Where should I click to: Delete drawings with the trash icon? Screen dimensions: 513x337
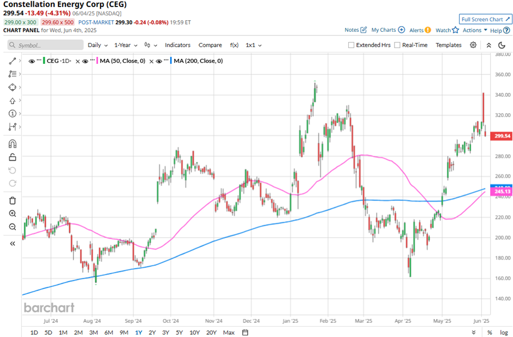coord(13,200)
